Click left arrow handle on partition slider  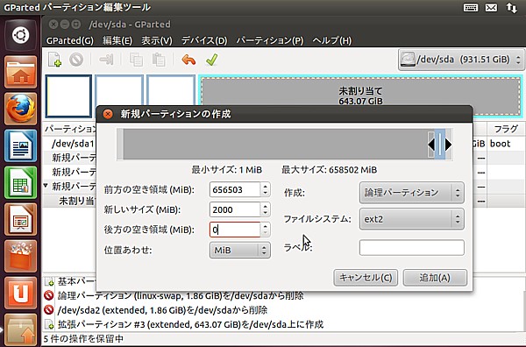(x=431, y=145)
